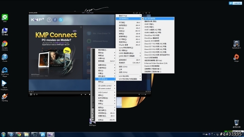Open Mp3tag desktop shortcut
The width and height of the screenshot is (244, 137).
[5, 97]
